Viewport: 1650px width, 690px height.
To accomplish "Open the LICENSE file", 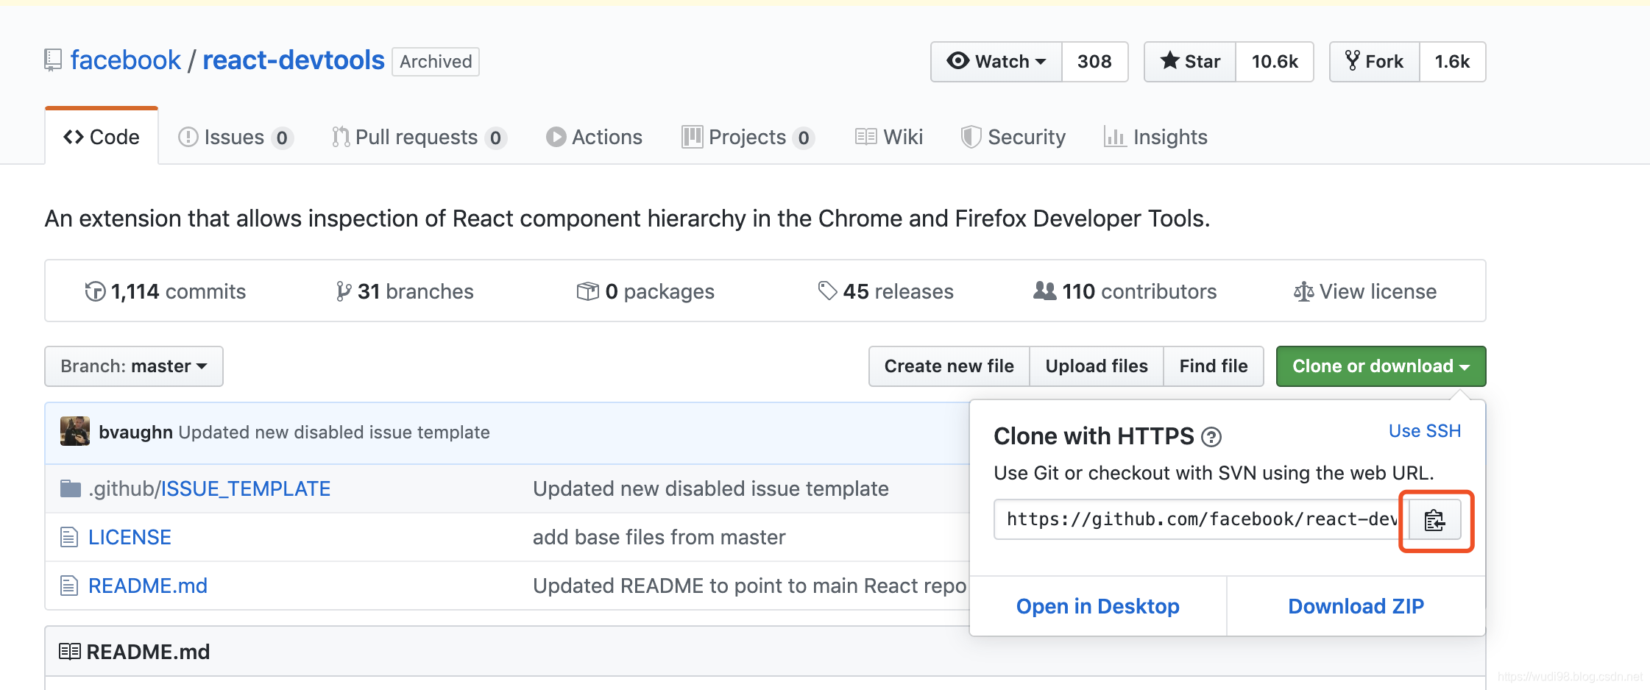I will pos(130,537).
